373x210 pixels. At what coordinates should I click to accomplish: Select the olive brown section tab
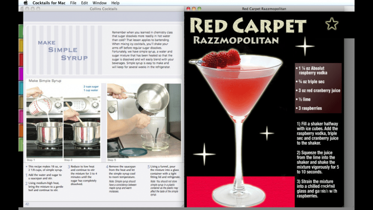click(21, 102)
